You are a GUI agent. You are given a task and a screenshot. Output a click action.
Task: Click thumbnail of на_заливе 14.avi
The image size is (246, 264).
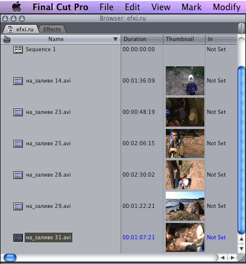[x=185, y=81]
